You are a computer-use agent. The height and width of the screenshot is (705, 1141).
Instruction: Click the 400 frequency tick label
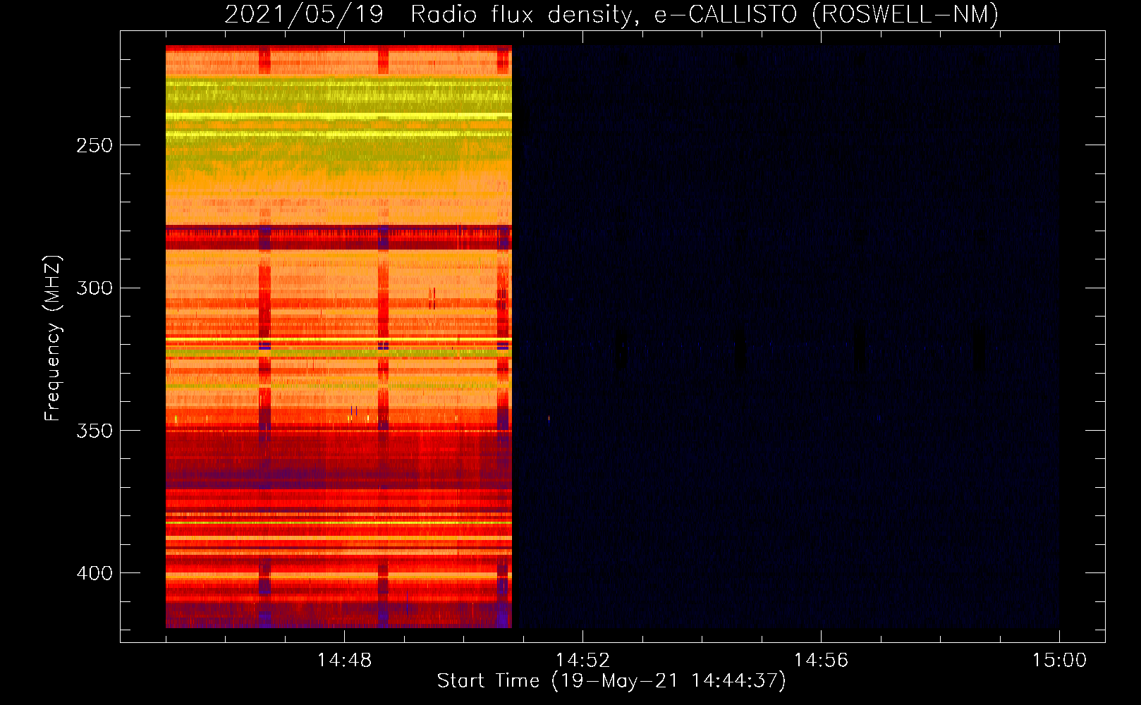[94, 573]
